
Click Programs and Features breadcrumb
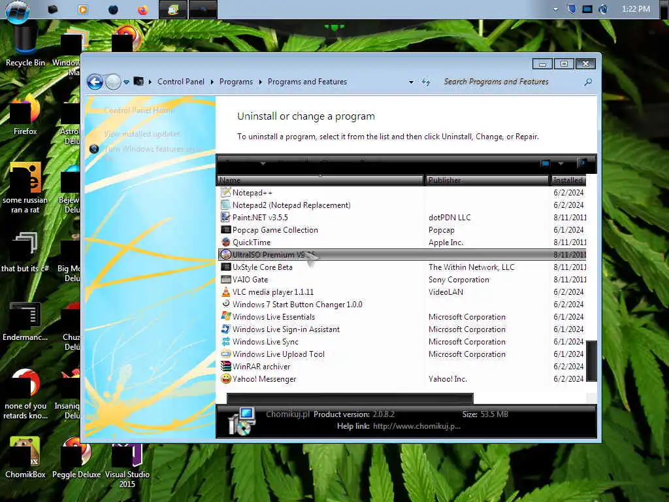pyautogui.click(x=307, y=82)
